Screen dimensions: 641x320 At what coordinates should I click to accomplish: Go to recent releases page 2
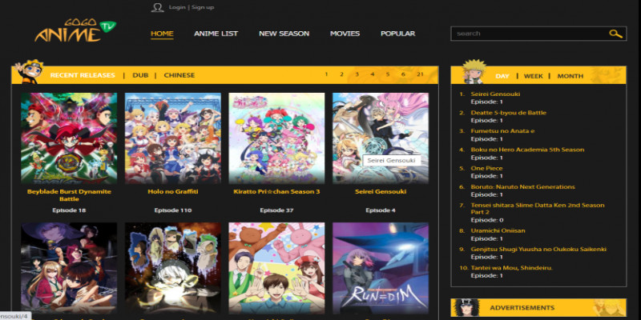point(342,74)
